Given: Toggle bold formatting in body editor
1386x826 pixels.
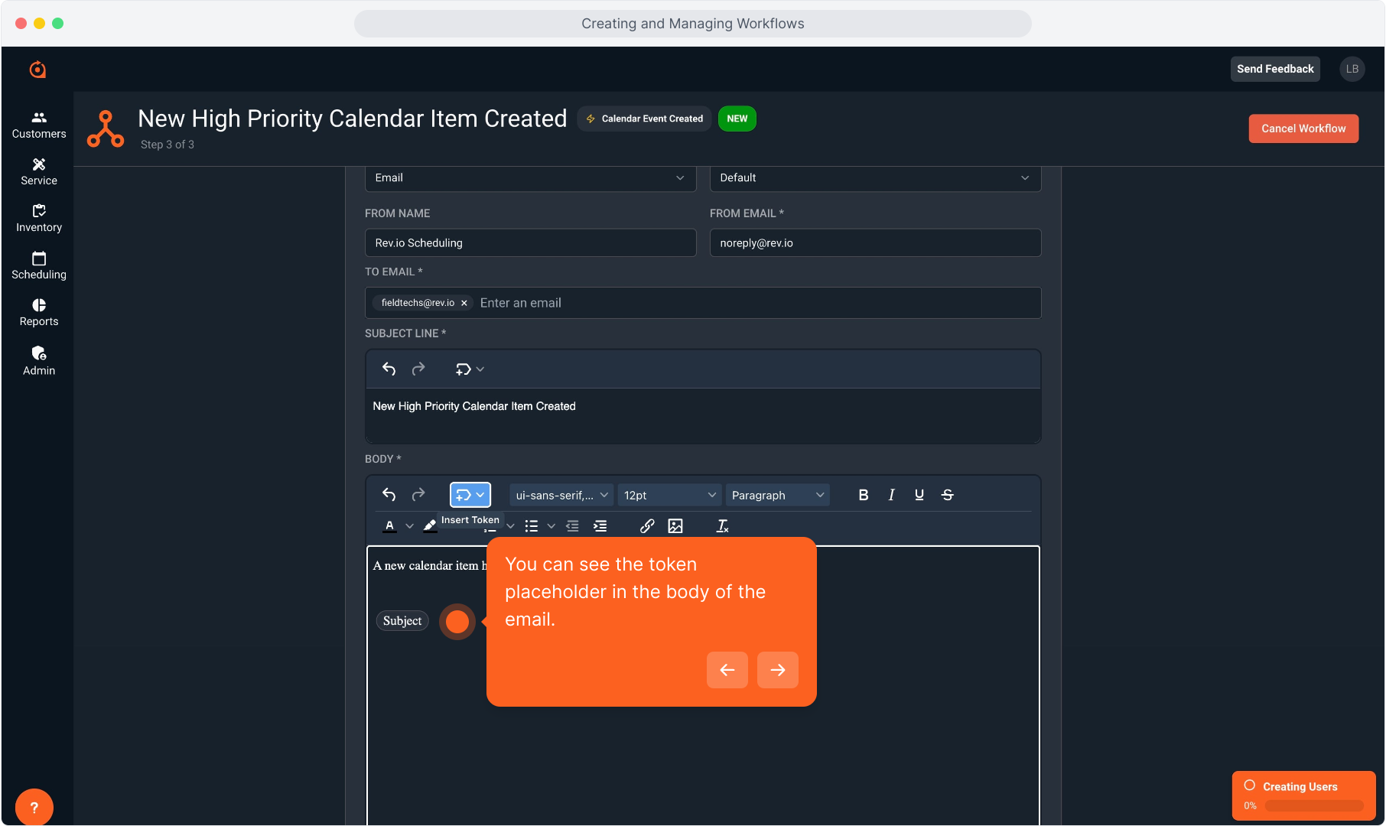Looking at the screenshot, I should pos(863,495).
